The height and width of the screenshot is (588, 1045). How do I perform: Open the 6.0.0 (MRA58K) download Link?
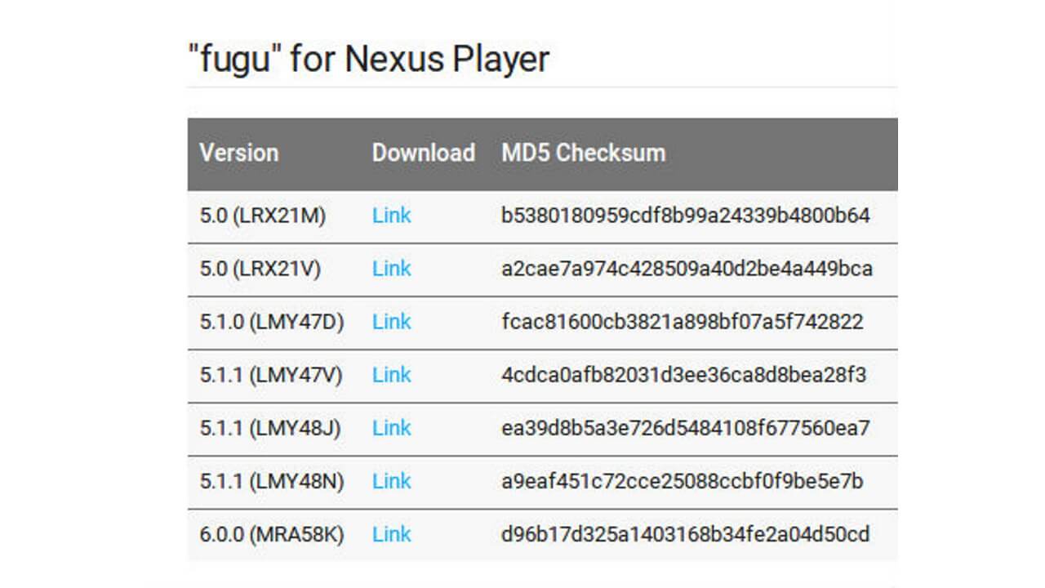coord(392,534)
